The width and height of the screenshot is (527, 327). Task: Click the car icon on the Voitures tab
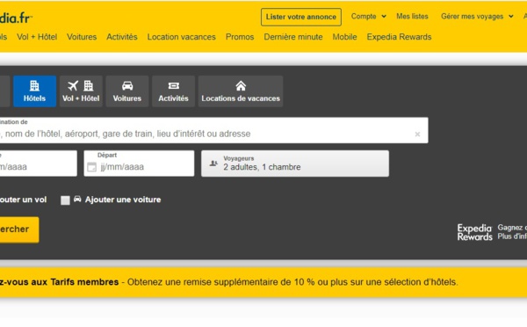pyautogui.click(x=127, y=86)
